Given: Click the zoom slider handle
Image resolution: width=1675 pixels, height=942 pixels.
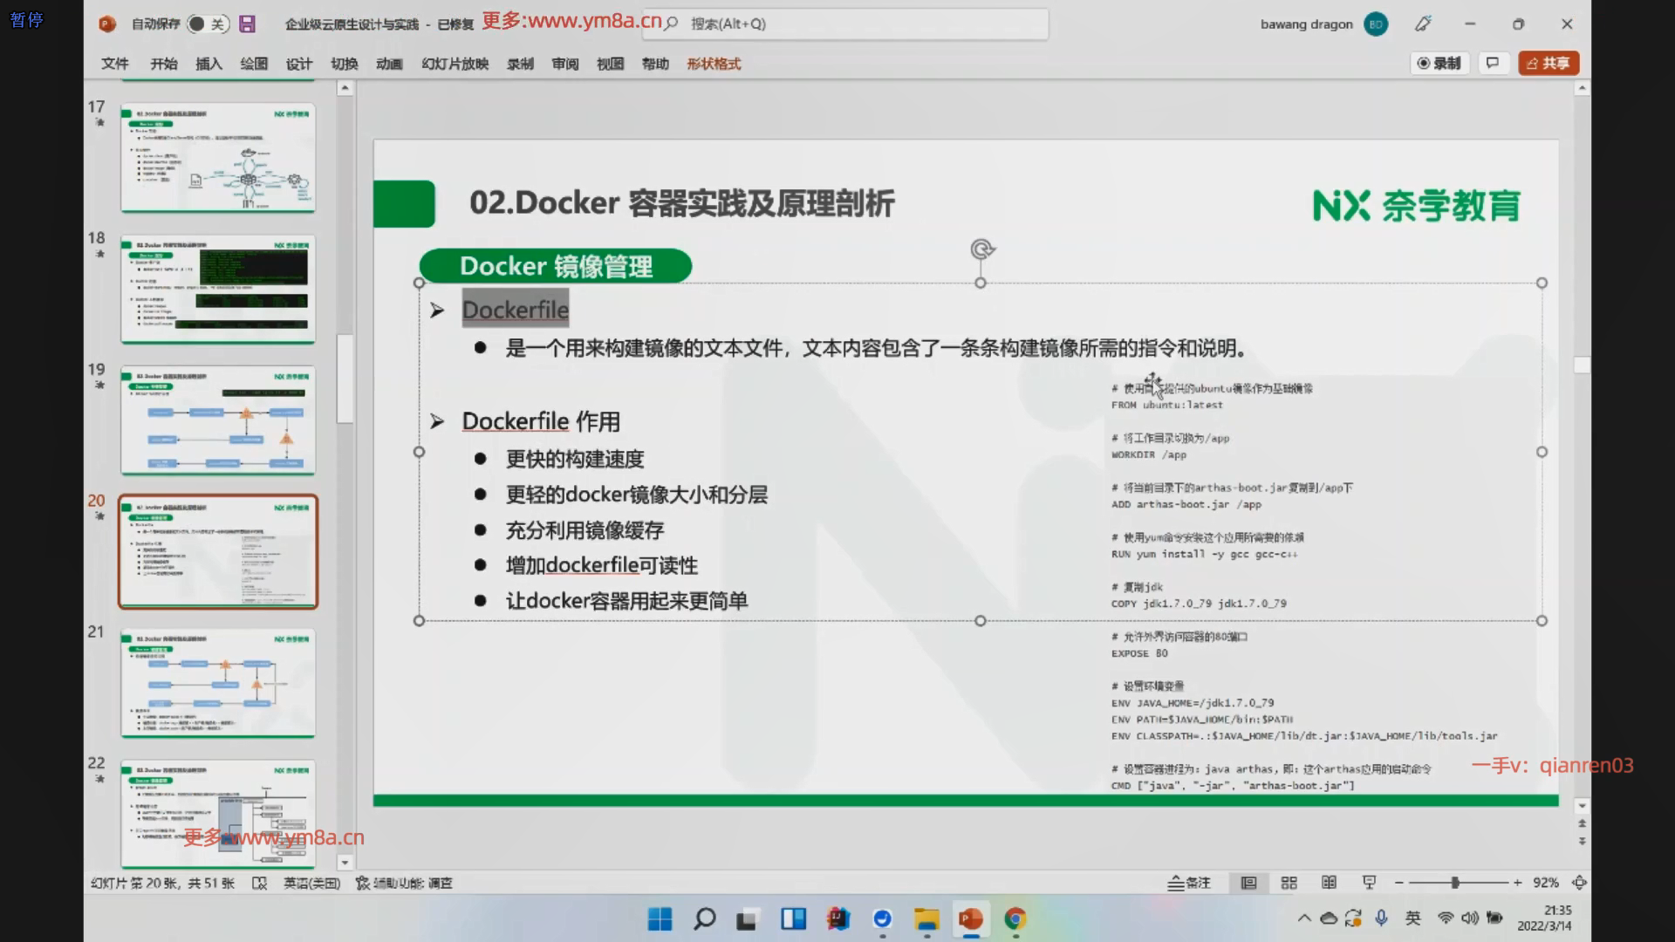Looking at the screenshot, I should point(1455,883).
